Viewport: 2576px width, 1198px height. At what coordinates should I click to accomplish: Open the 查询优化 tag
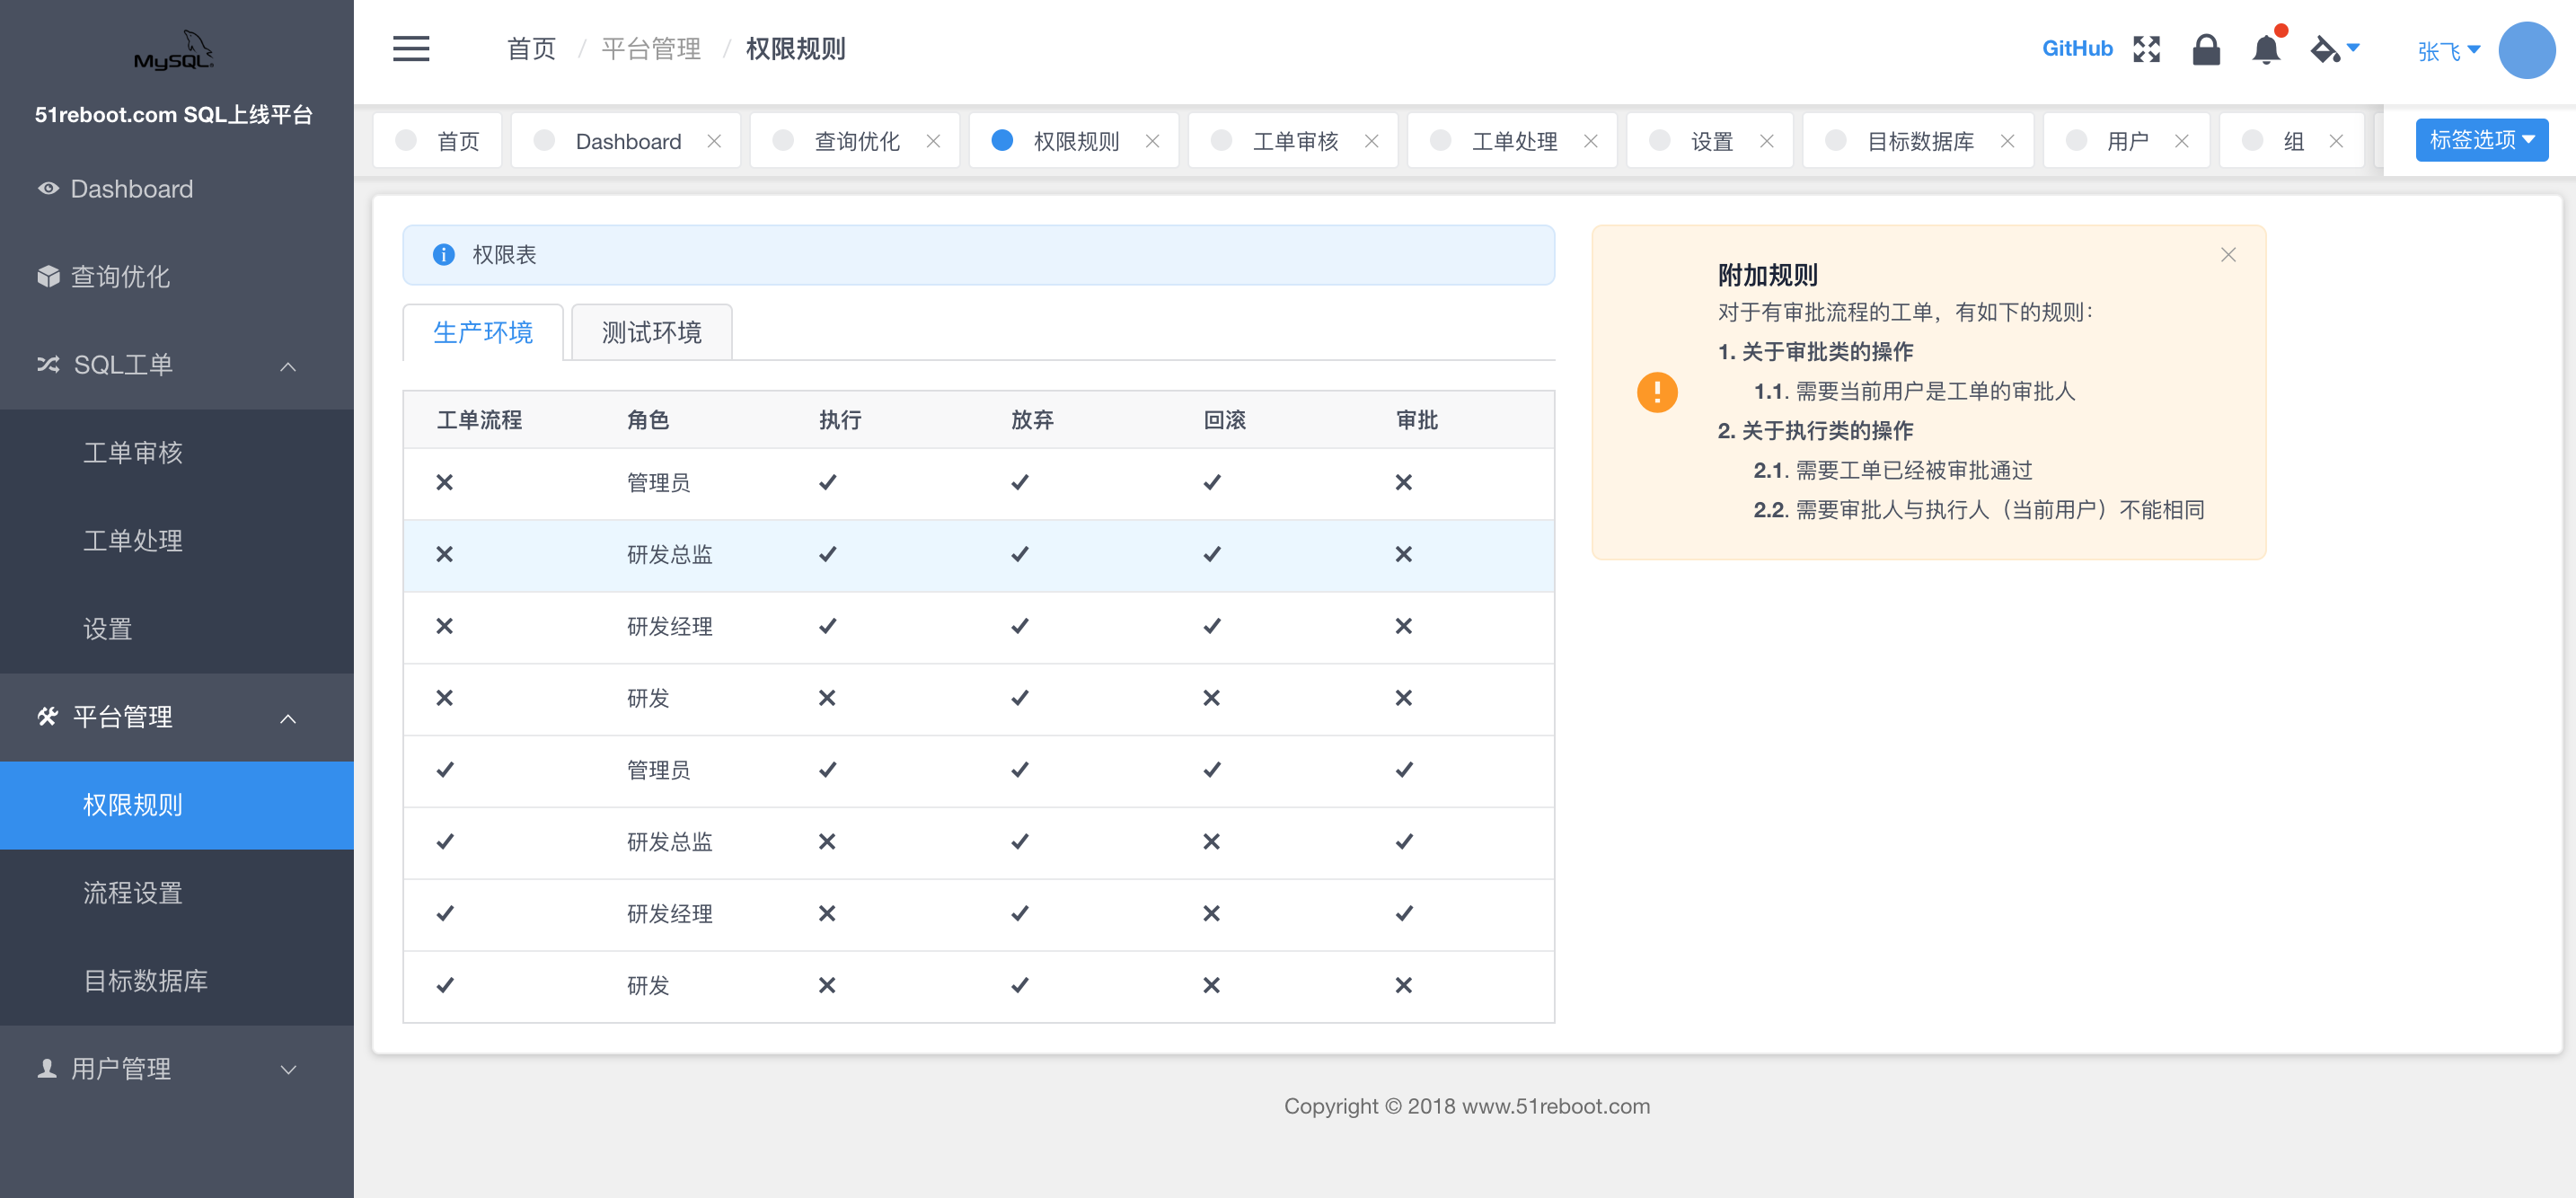tap(856, 141)
